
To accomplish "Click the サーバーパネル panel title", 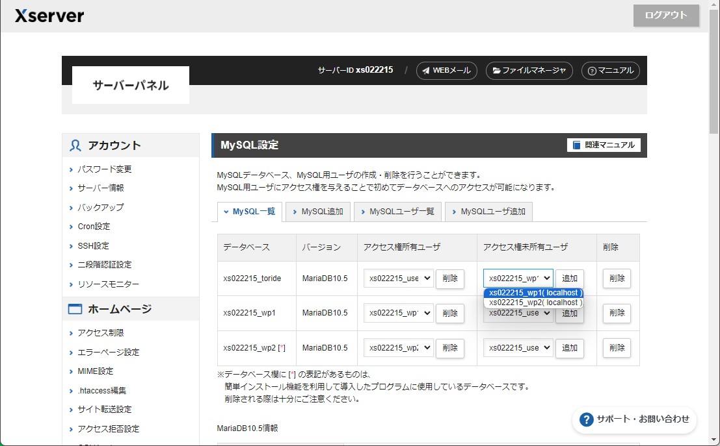I will (131, 85).
